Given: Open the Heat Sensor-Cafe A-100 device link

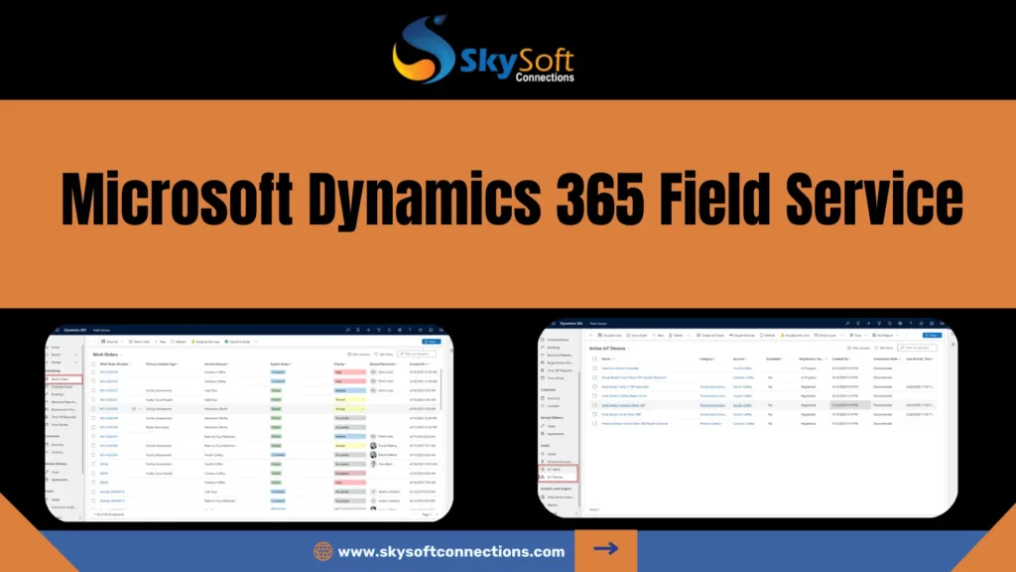Looking at the screenshot, I should tap(625, 386).
